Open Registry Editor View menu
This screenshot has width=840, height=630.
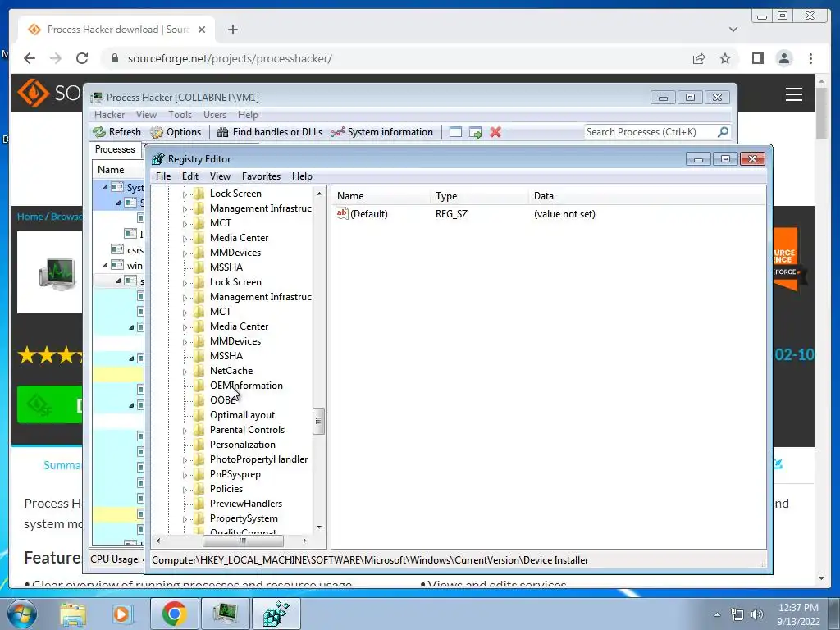220,176
